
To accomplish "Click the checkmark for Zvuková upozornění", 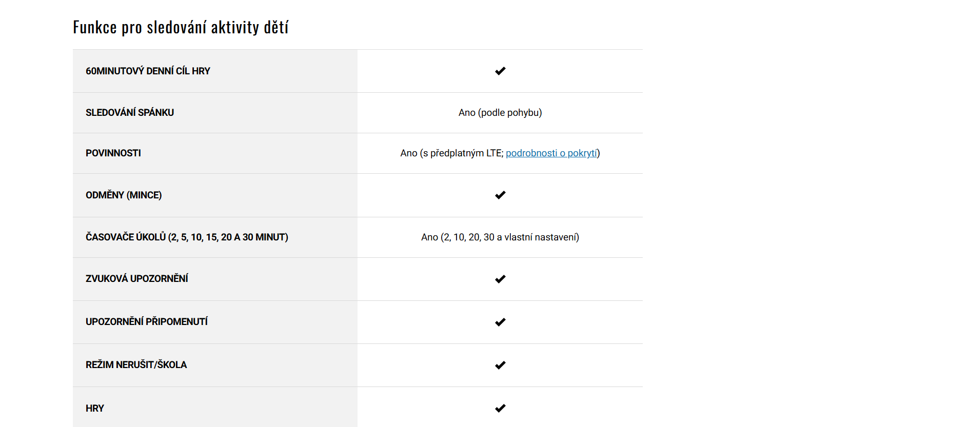I will [x=500, y=279].
